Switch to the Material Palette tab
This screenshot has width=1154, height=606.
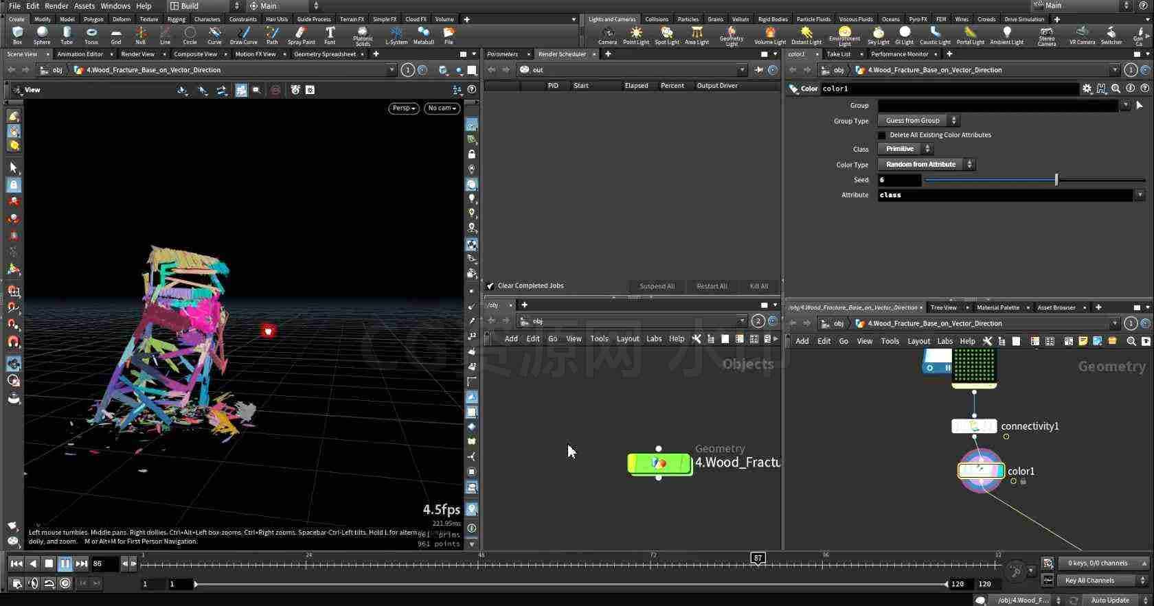click(998, 307)
